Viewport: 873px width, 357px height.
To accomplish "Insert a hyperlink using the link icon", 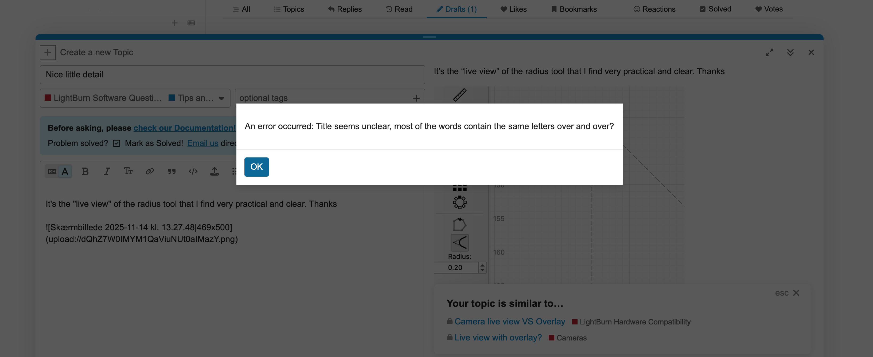I will click(x=150, y=171).
